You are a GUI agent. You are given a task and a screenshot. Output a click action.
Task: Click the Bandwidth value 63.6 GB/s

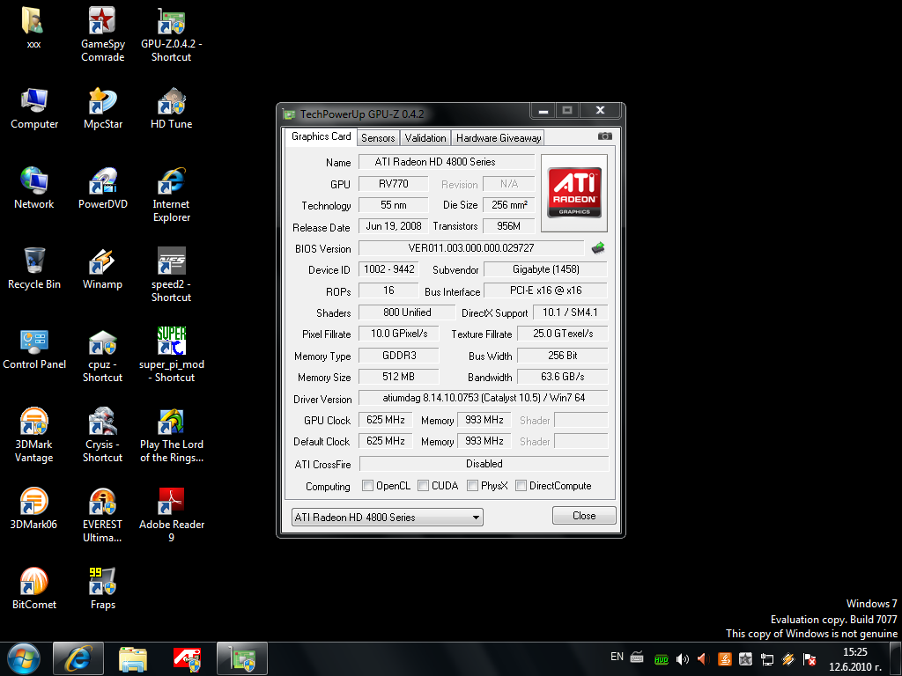pyautogui.click(x=563, y=377)
